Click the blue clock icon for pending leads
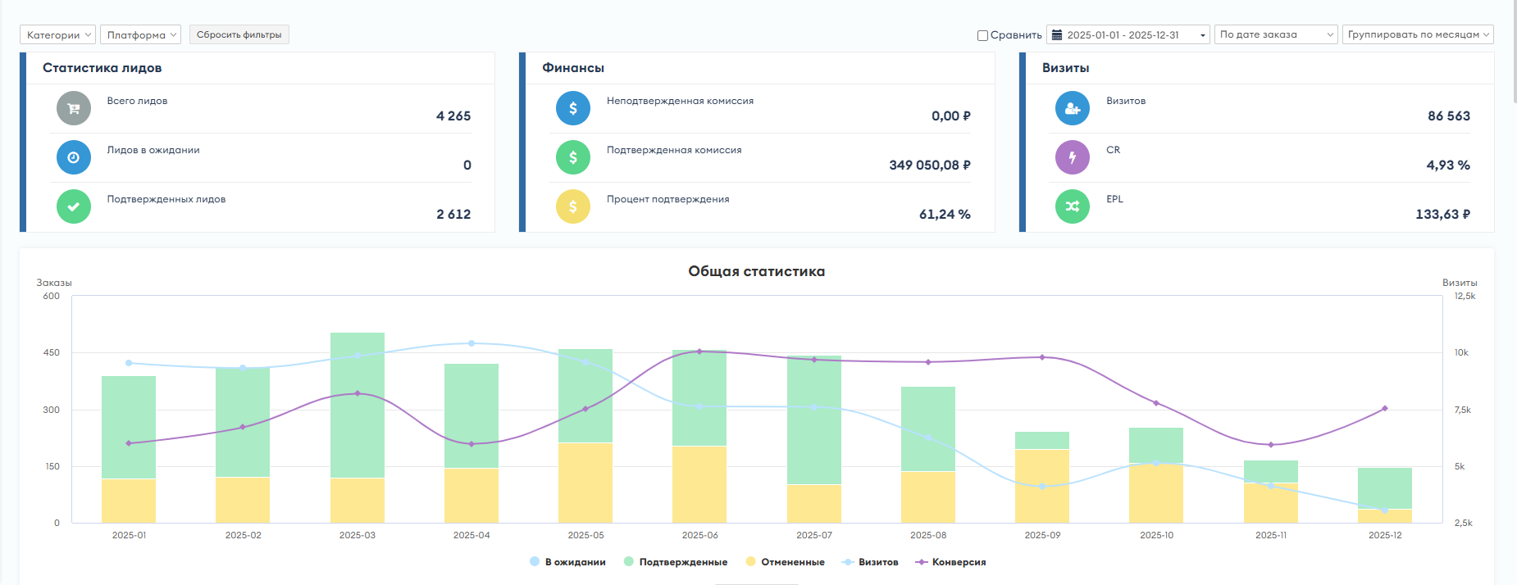This screenshot has height=585, width=1517. pos(73,157)
